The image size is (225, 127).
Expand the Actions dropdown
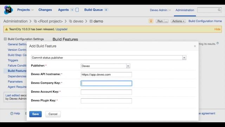178,21
